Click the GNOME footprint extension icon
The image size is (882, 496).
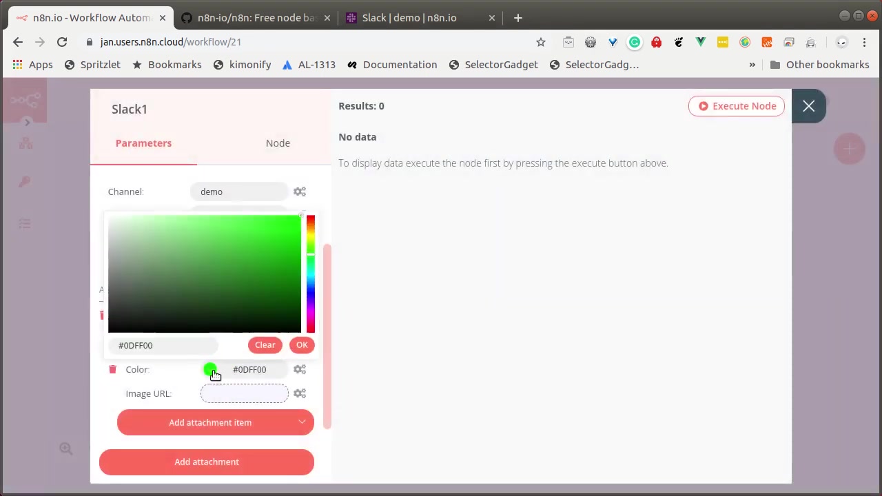679,42
